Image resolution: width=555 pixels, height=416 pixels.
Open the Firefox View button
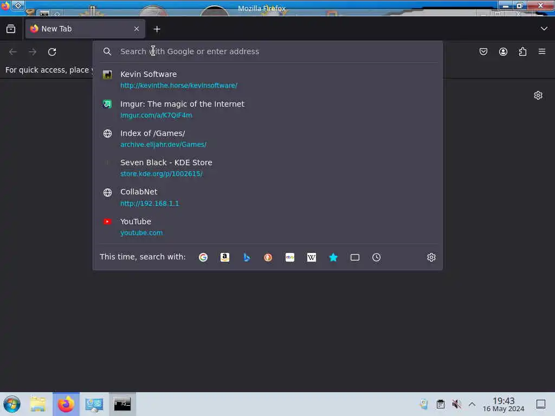point(11,29)
